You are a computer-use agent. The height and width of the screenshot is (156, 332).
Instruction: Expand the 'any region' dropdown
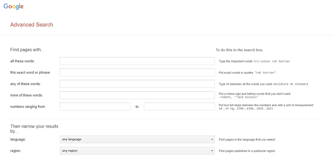[x=137, y=151]
